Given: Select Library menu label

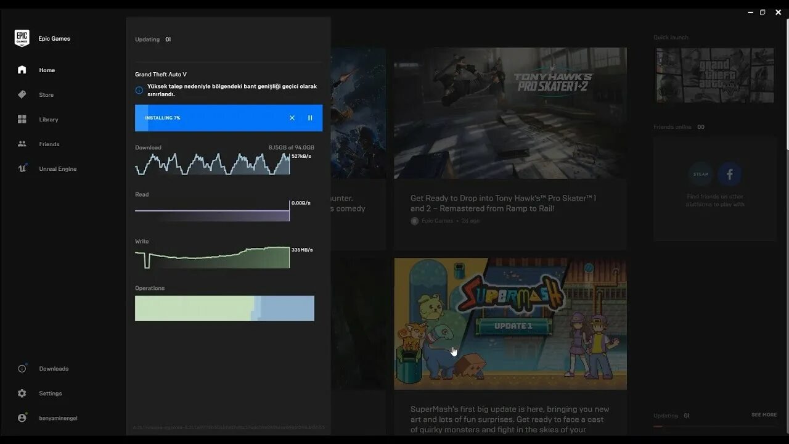Looking at the screenshot, I should [x=49, y=120].
